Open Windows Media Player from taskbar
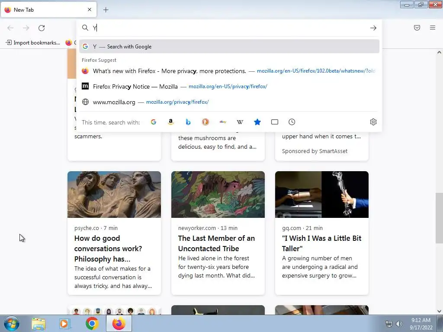Image resolution: width=443 pixels, height=332 pixels. tap(65, 324)
